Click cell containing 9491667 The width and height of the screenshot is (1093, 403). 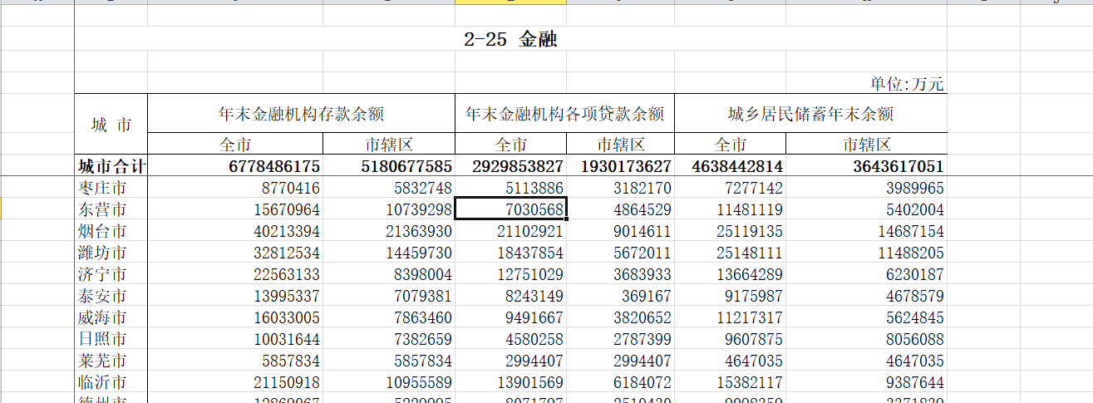(x=511, y=317)
